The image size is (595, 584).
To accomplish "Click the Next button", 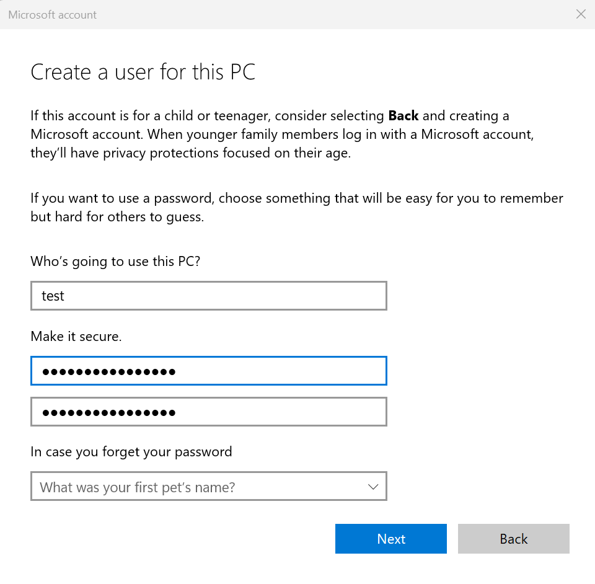I will (391, 539).
